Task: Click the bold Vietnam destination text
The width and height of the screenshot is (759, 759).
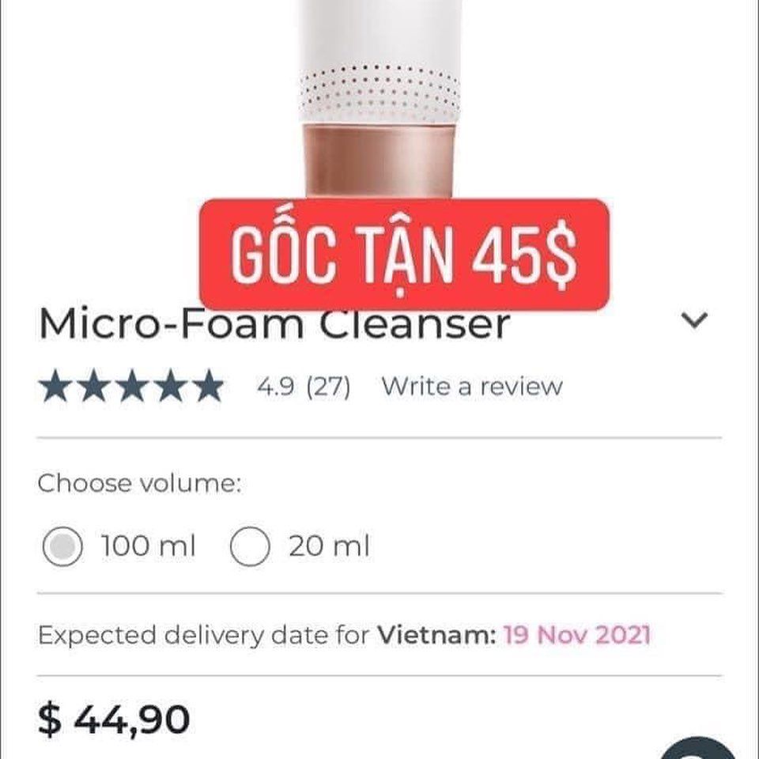Action: click(x=436, y=635)
